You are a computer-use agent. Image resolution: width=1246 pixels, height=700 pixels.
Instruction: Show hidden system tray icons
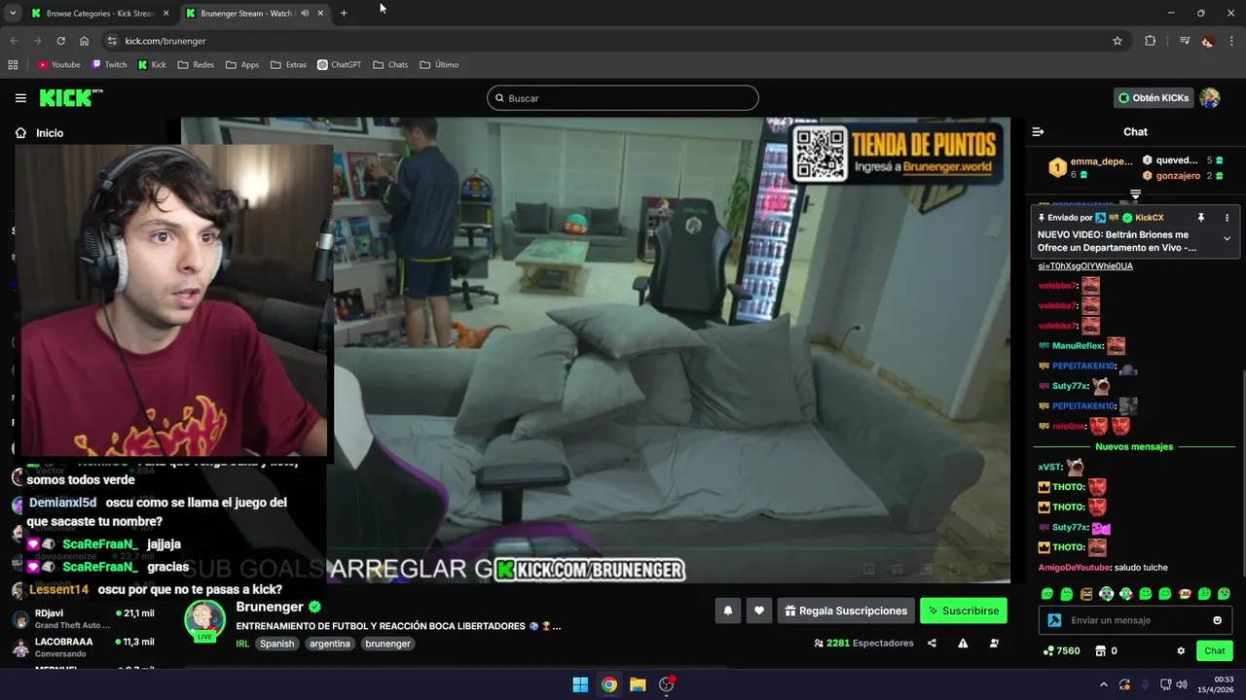point(1103,684)
